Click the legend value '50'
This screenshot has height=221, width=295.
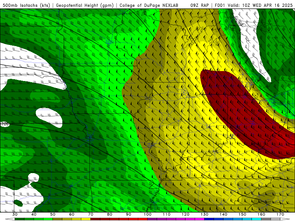click(x=53, y=214)
